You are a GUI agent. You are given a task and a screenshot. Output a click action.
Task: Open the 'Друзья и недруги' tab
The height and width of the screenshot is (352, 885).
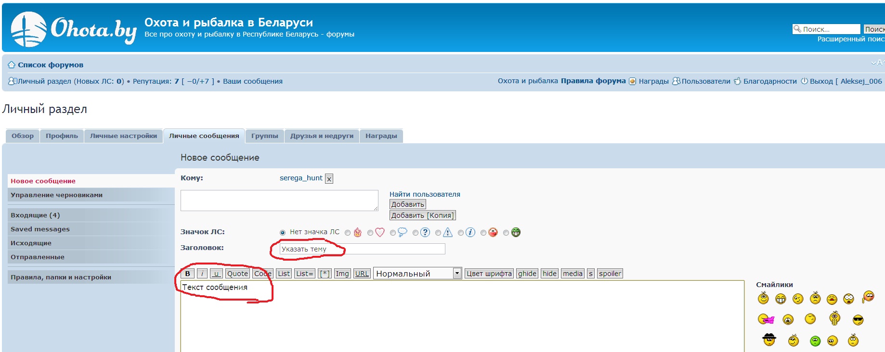coord(322,136)
